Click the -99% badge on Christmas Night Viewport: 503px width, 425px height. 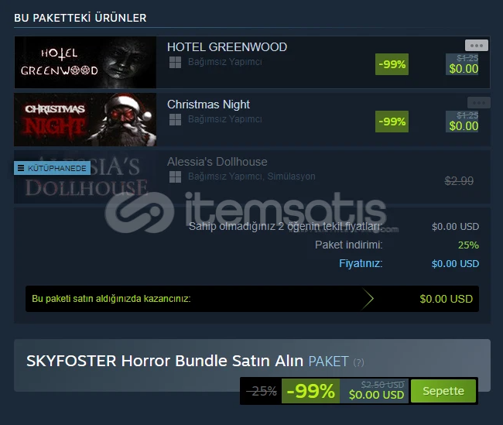pos(392,122)
